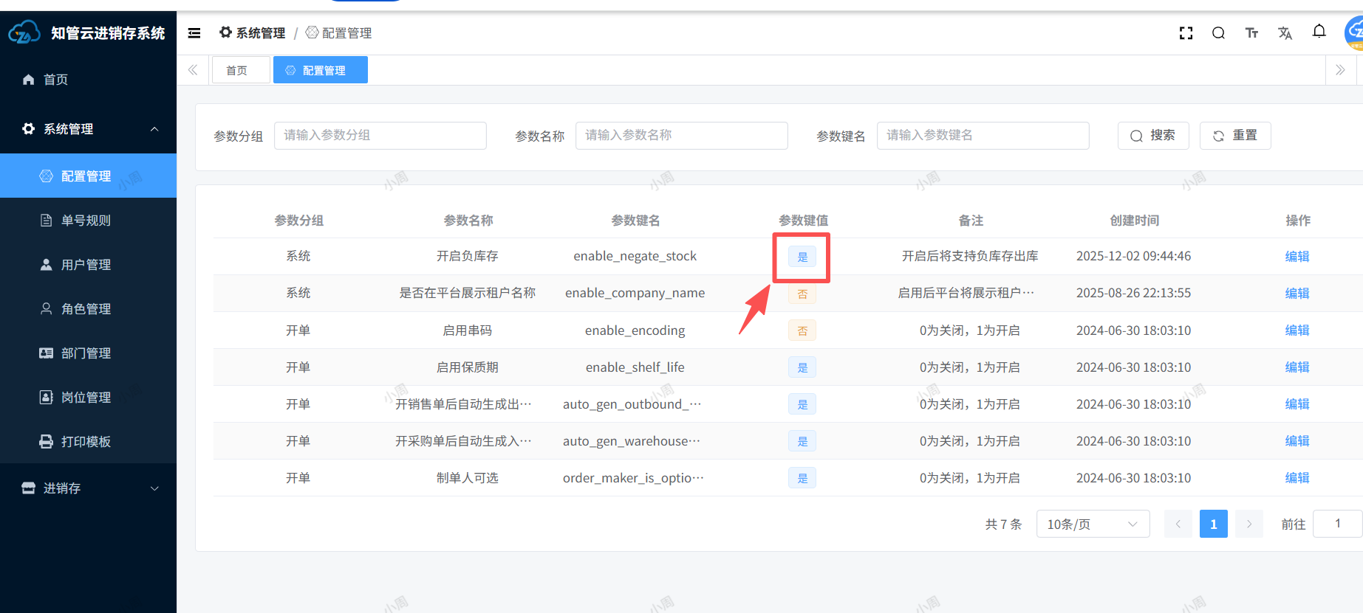
Task: Switch to the 首页 tab
Action: click(237, 70)
